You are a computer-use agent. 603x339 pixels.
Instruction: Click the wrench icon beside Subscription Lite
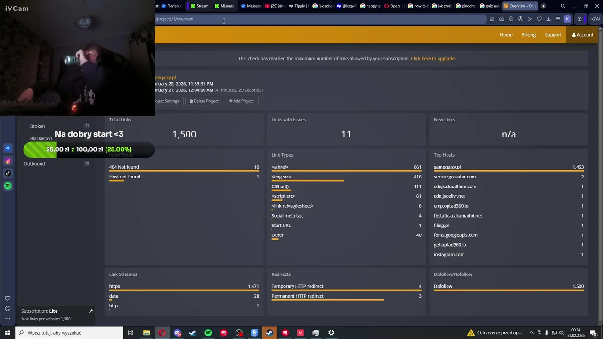pos(91,311)
